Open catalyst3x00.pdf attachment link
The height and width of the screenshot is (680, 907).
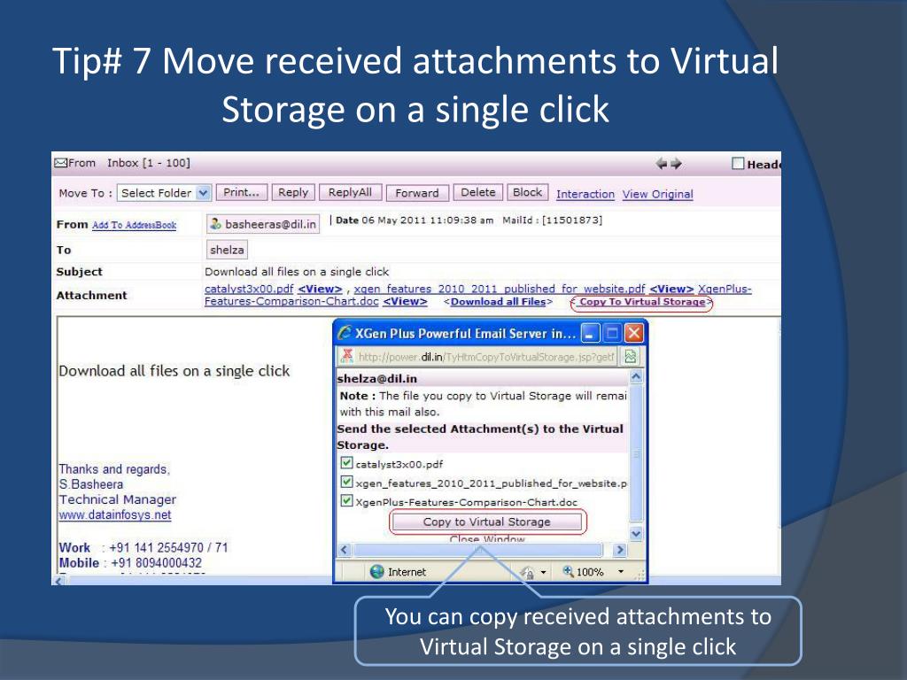tap(249, 289)
